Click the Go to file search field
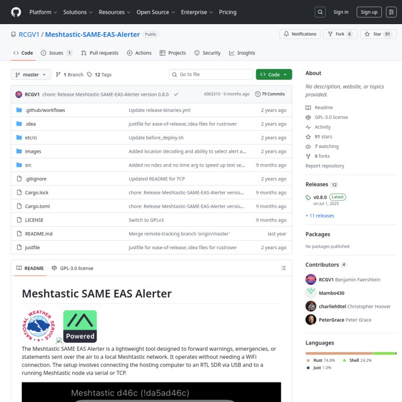The height and width of the screenshot is (402, 402). 211,75
